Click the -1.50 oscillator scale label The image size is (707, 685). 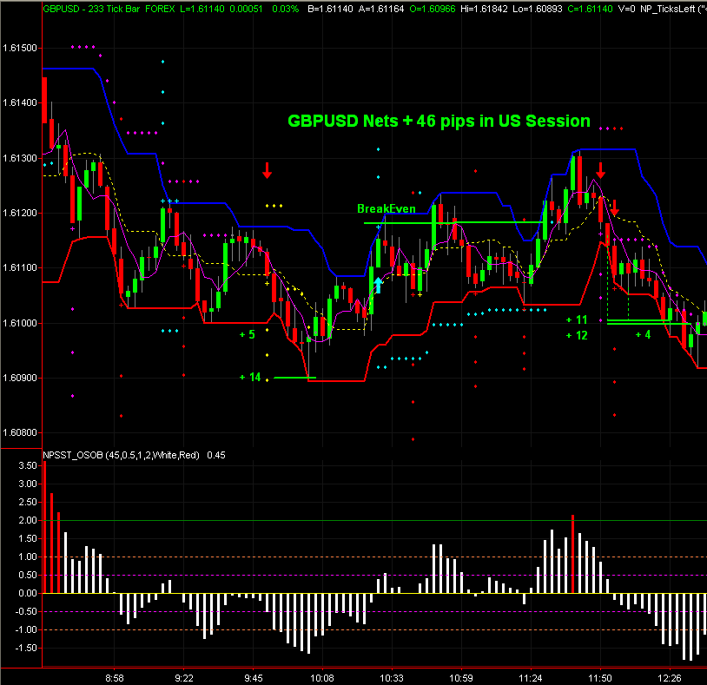point(26,648)
